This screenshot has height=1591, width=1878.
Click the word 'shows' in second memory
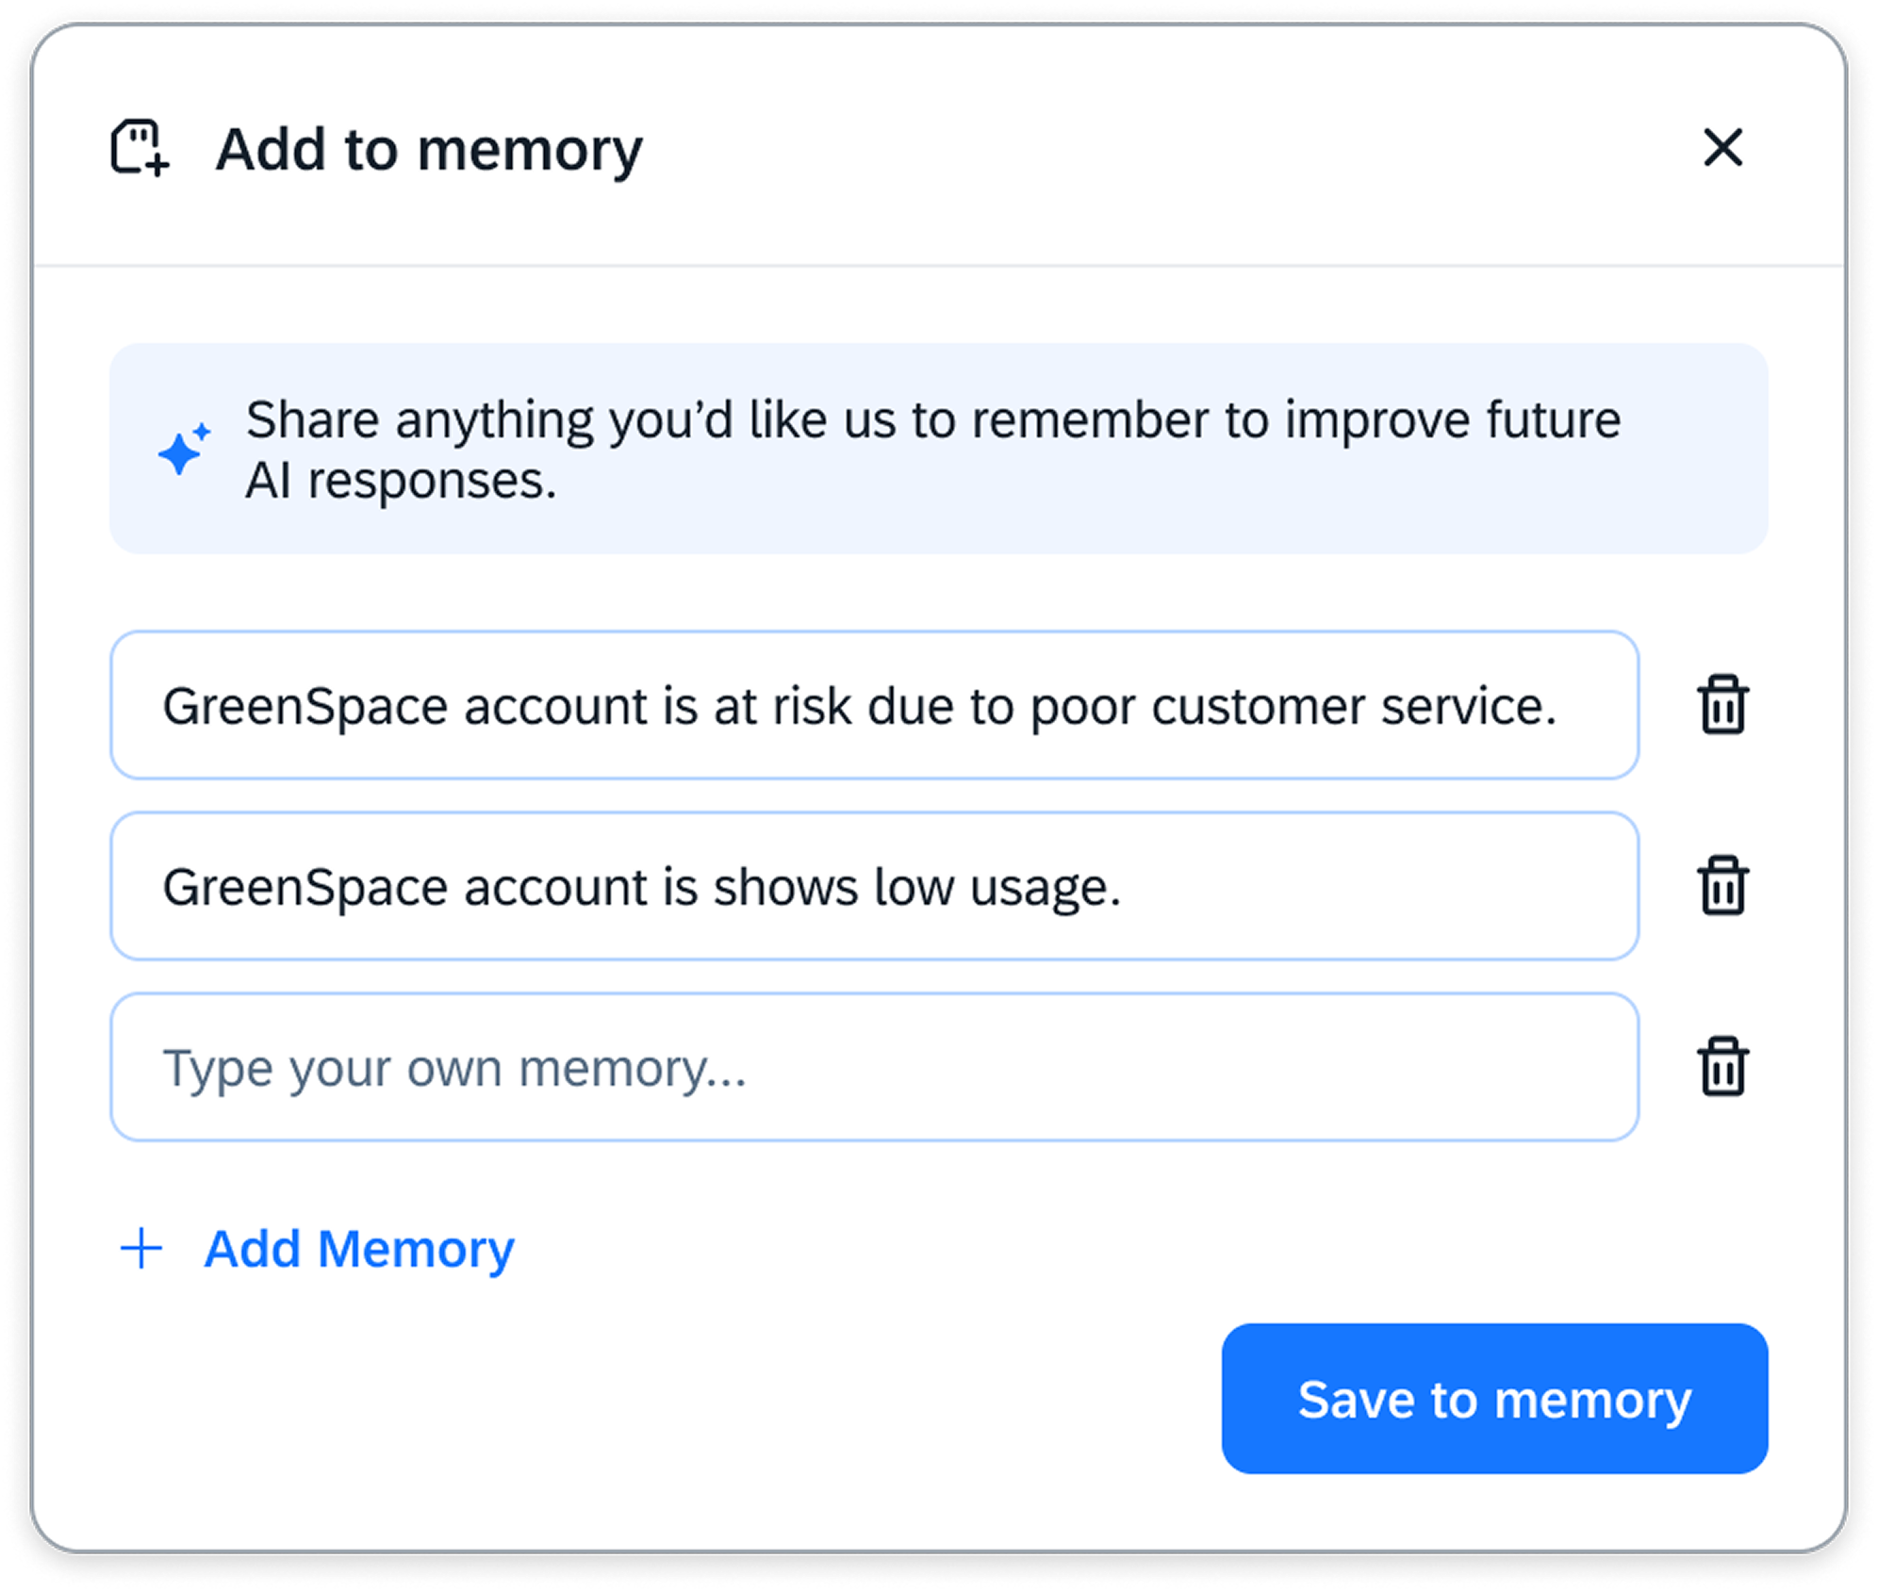click(785, 887)
